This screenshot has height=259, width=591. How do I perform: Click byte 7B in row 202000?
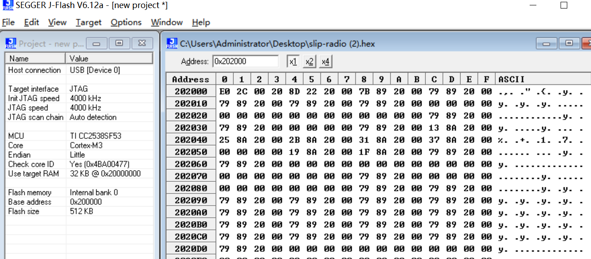click(364, 91)
